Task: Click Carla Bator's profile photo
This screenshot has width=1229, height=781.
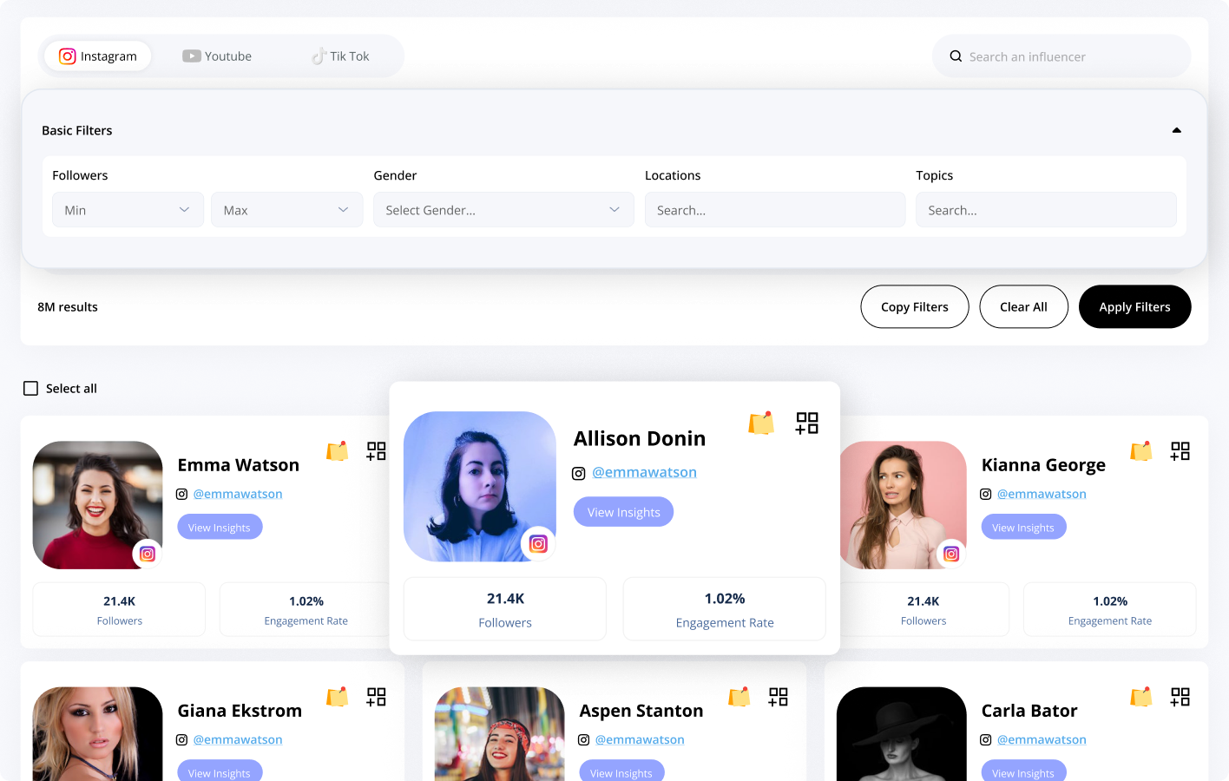Action: coord(902,734)
